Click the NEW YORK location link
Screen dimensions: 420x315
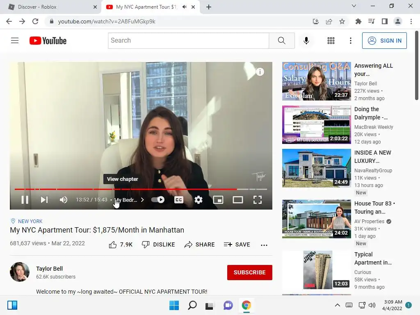coord(30,221)
